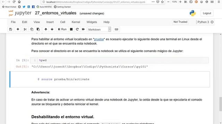The height and width of the screenshot is (124, 222).
Task: Open Firefox hamburger menu
Action: click(219, 2)
